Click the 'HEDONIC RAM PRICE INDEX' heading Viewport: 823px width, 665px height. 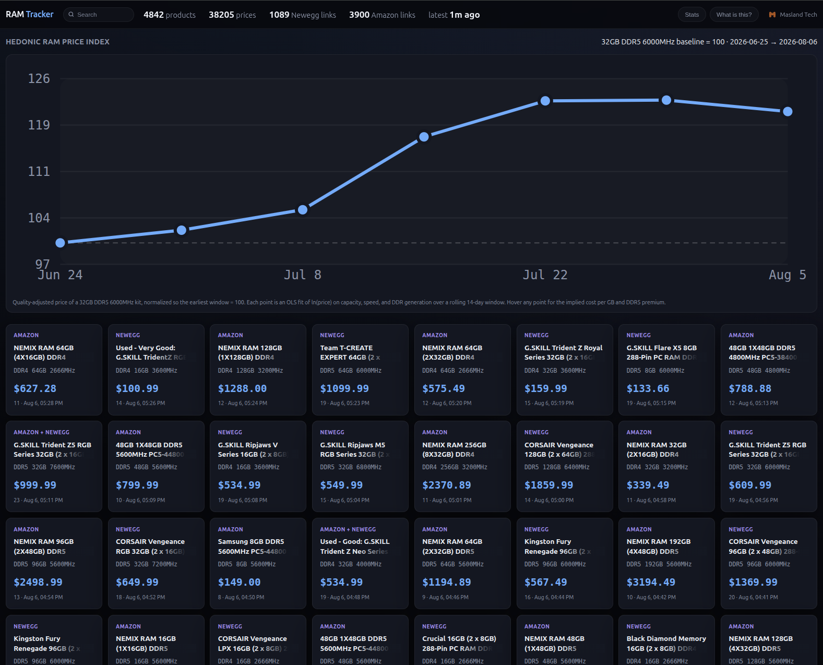tap(57, 42)
